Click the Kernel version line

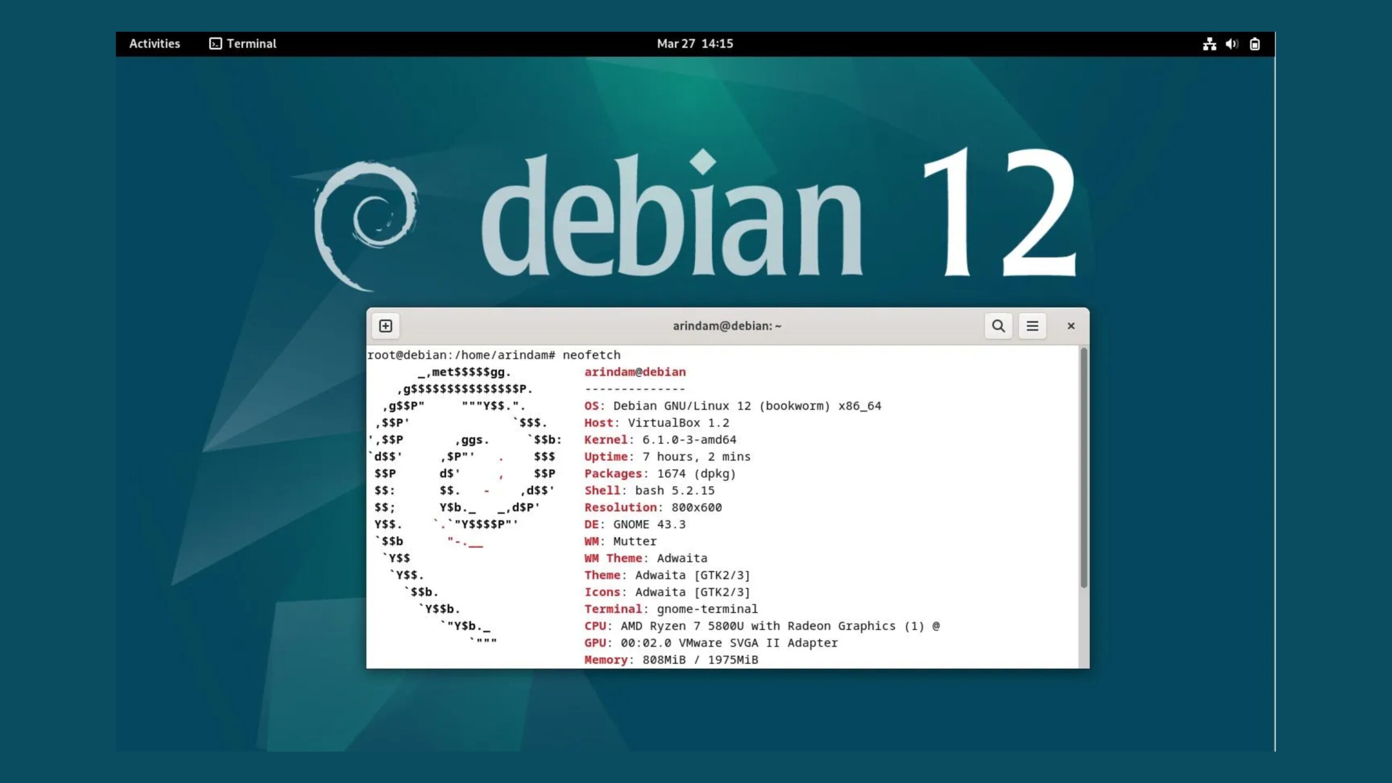pos(660,439)
